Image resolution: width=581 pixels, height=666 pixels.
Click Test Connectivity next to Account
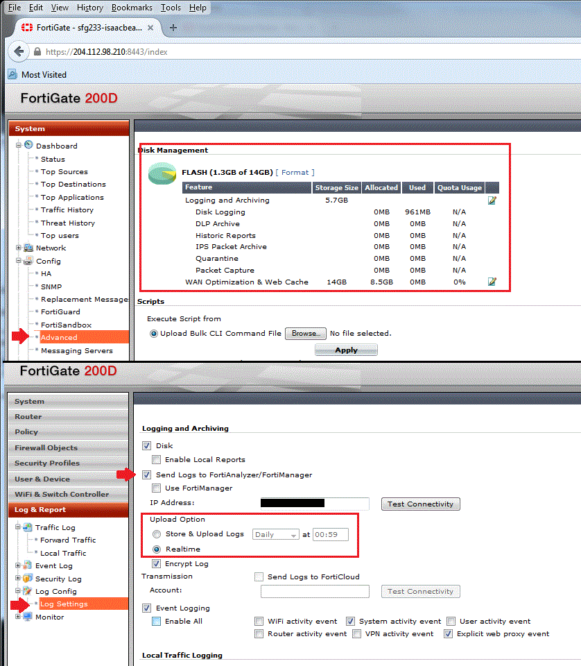[x=421, y=592]
